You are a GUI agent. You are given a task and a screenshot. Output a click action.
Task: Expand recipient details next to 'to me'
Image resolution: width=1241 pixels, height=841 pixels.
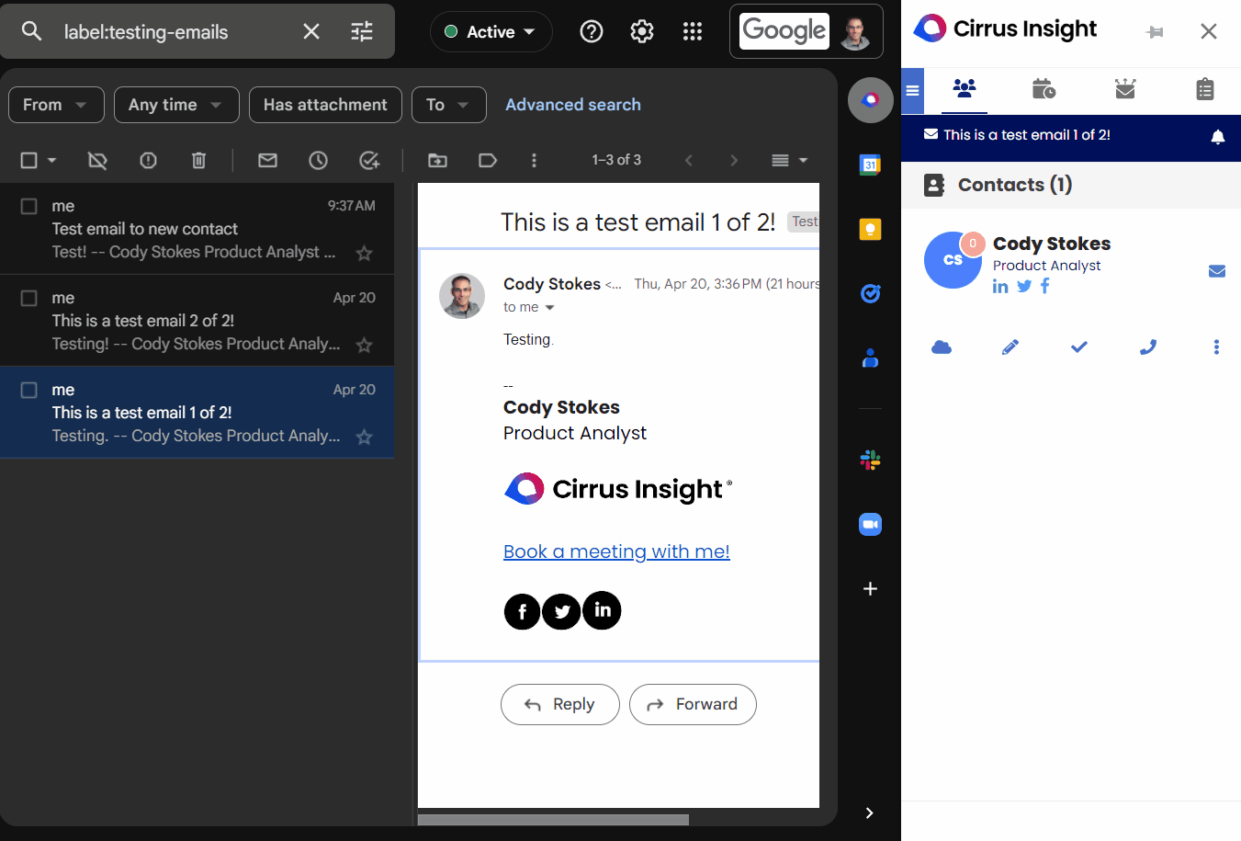[x=550, y=308]
